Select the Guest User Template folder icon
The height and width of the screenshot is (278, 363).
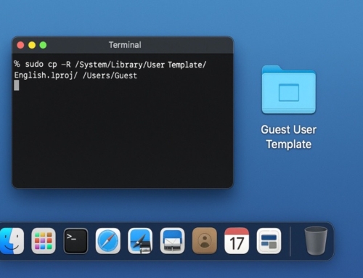click(x=289, y=90)
